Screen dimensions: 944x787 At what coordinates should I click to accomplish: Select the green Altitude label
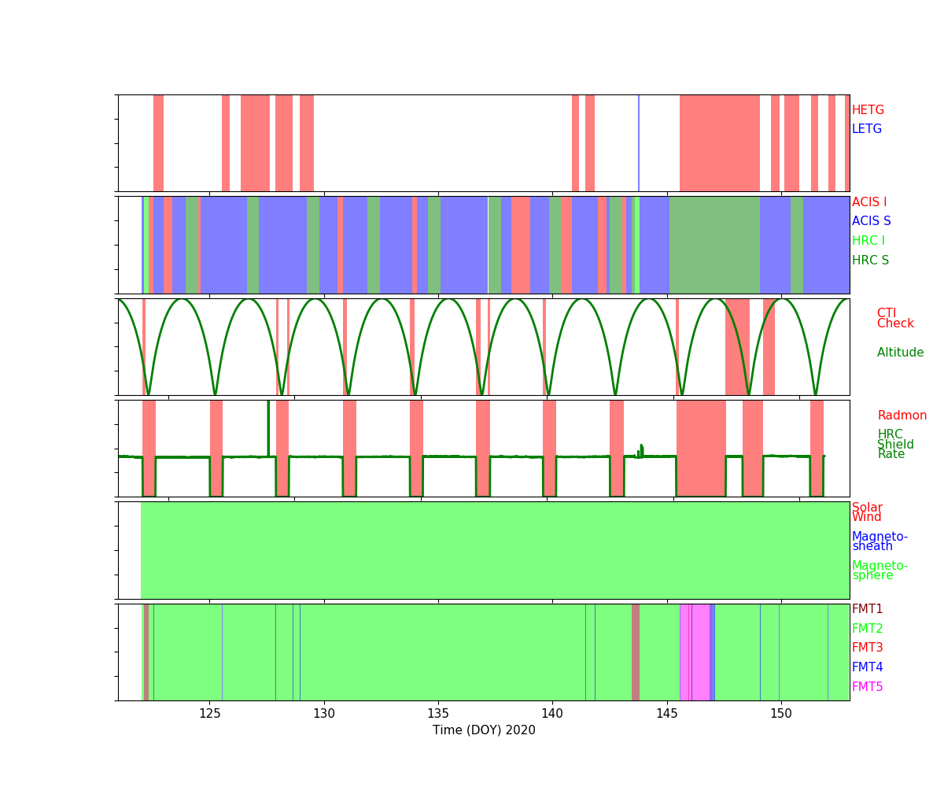900,353
